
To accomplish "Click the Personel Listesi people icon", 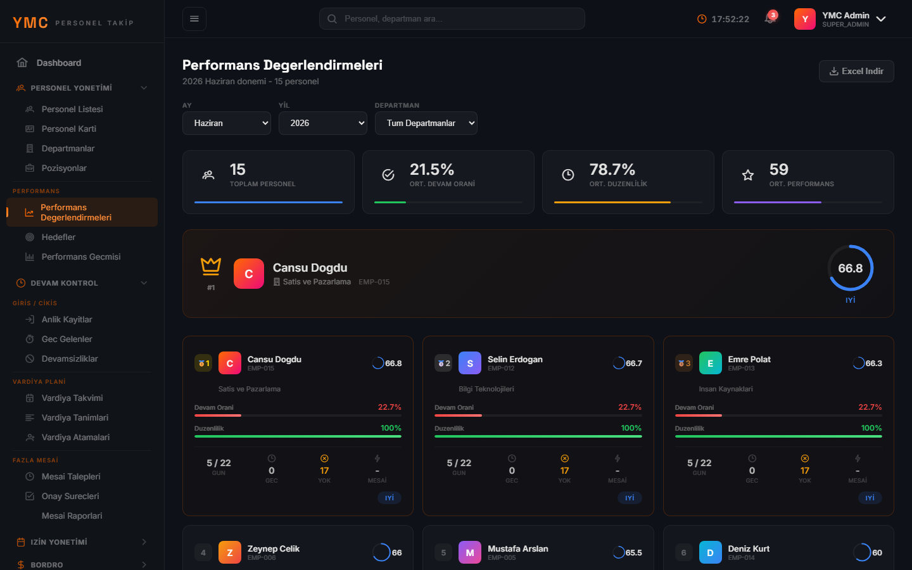I will pos(30,109).
